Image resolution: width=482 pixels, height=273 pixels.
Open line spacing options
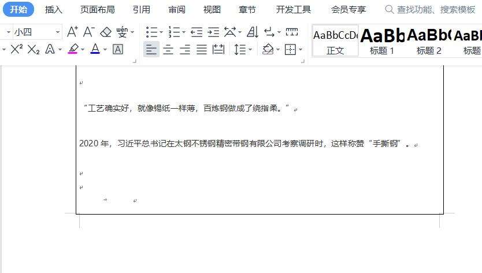(x=240, y=49)
